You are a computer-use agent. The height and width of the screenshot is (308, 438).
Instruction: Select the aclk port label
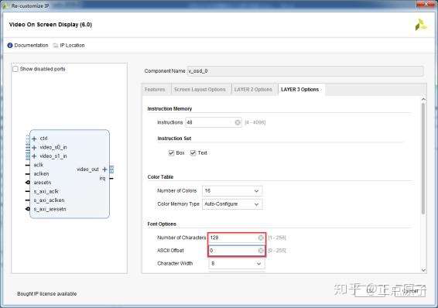(x=38, y=165)
